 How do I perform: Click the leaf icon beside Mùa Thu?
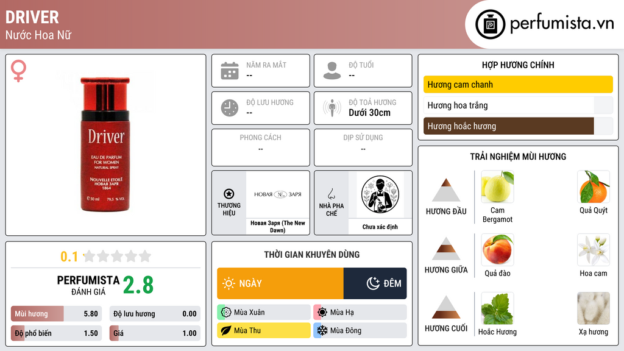click(x=225, y=330)
